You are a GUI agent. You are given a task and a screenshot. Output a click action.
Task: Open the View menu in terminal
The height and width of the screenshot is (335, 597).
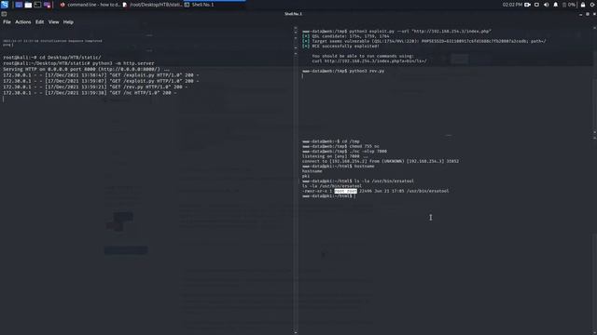(54, 22)
